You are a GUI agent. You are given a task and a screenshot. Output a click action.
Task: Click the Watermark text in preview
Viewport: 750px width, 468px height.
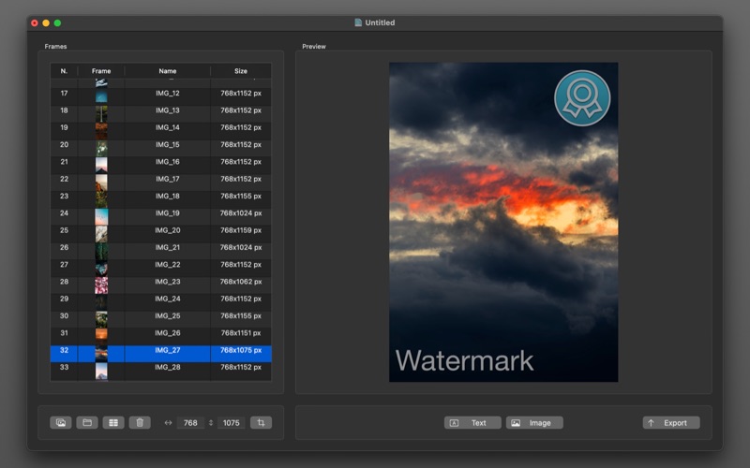464,360
